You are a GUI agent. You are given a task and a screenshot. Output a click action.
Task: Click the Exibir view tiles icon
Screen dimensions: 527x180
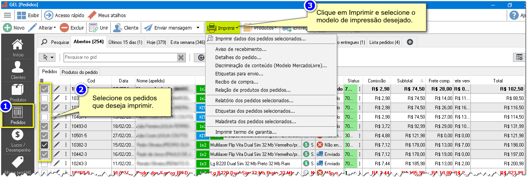(x=21, y=15)
